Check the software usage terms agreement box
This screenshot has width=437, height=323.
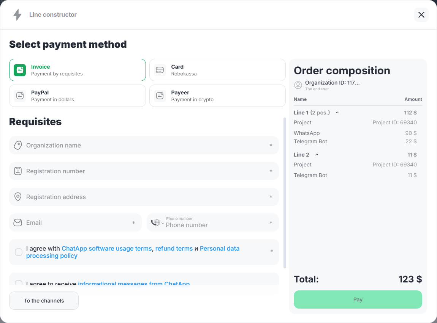(19, 252)
